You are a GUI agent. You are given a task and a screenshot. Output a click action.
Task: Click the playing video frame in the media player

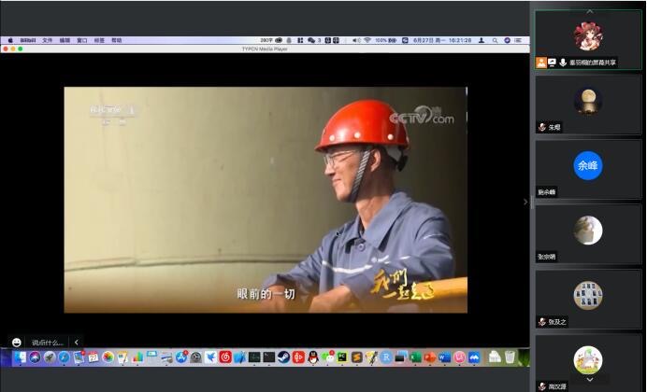pos(266,200)
